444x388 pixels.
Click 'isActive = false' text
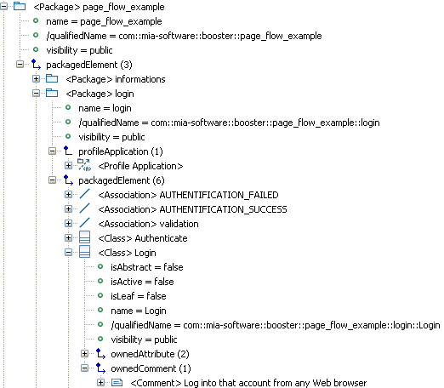click(142, 282)
